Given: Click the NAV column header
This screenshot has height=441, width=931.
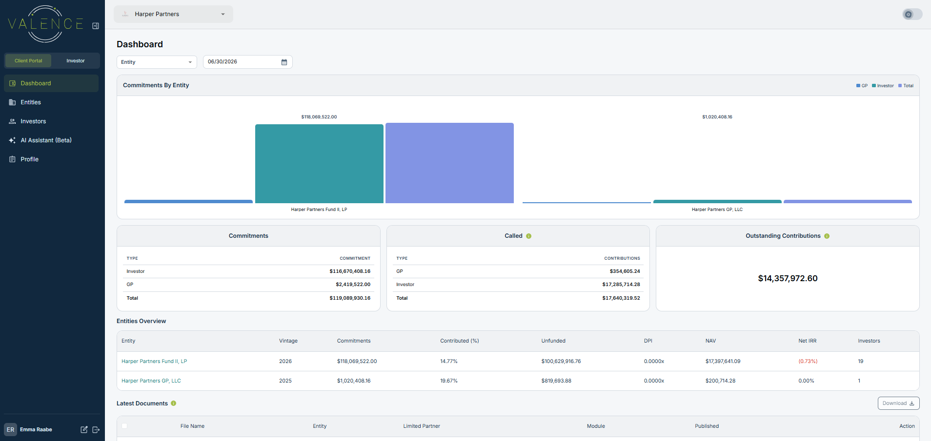Looking at the screenshot, I should point(710,341).
